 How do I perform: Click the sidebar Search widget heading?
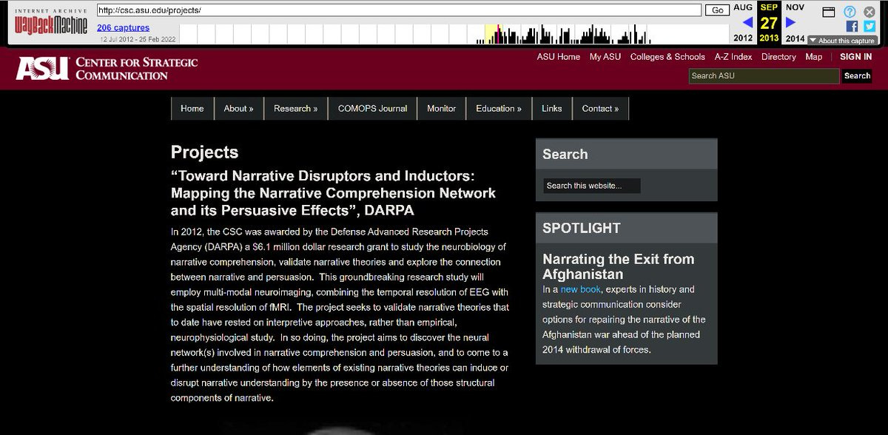point(565,154)
